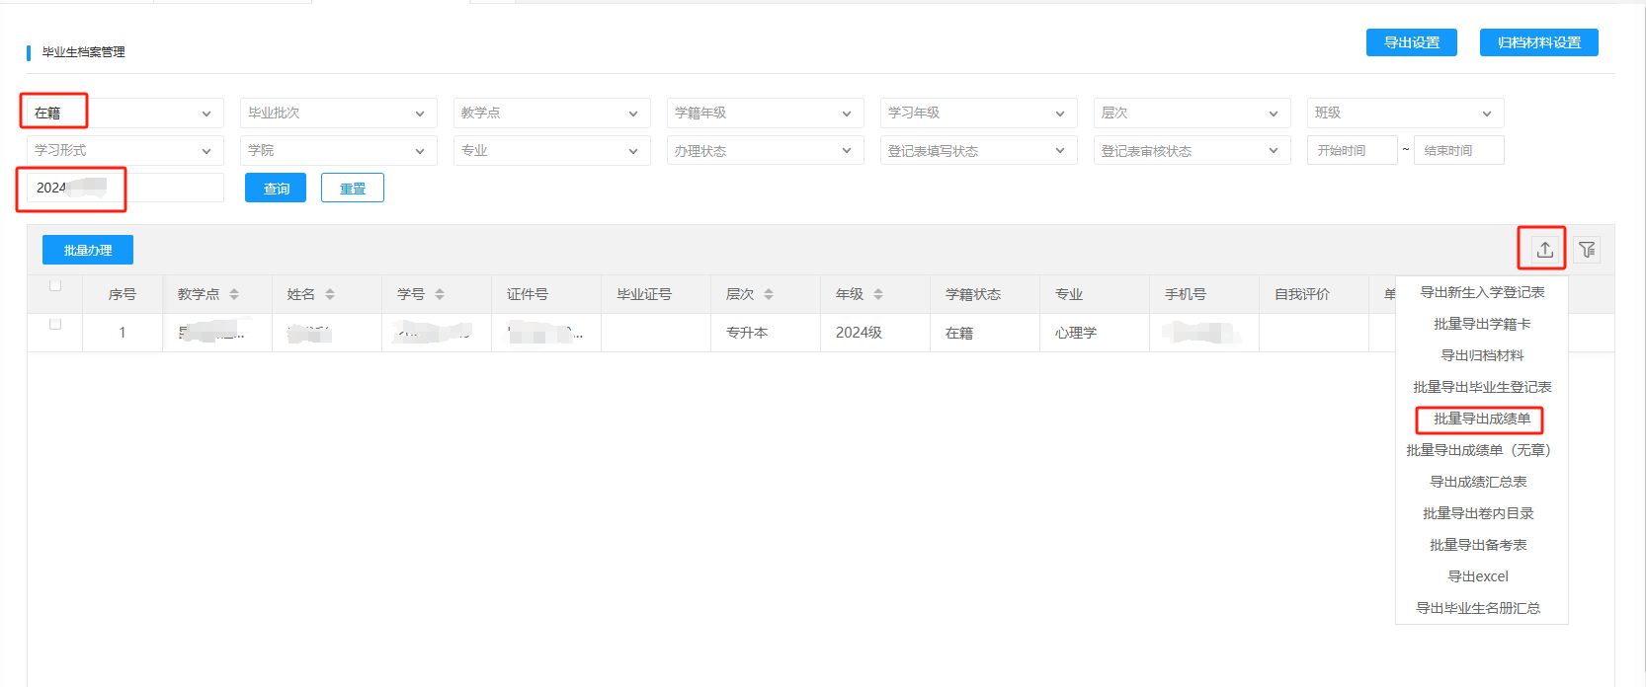The image size is (1646, 687).
Task: Open the column filter settings icon
Action: 1587,250
